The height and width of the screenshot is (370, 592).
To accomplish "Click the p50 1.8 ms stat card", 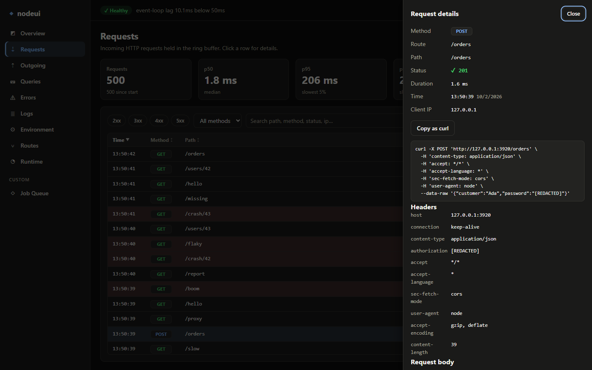I will 243,79.
